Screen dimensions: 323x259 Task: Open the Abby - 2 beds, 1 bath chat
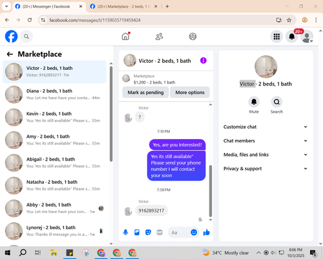54,208
